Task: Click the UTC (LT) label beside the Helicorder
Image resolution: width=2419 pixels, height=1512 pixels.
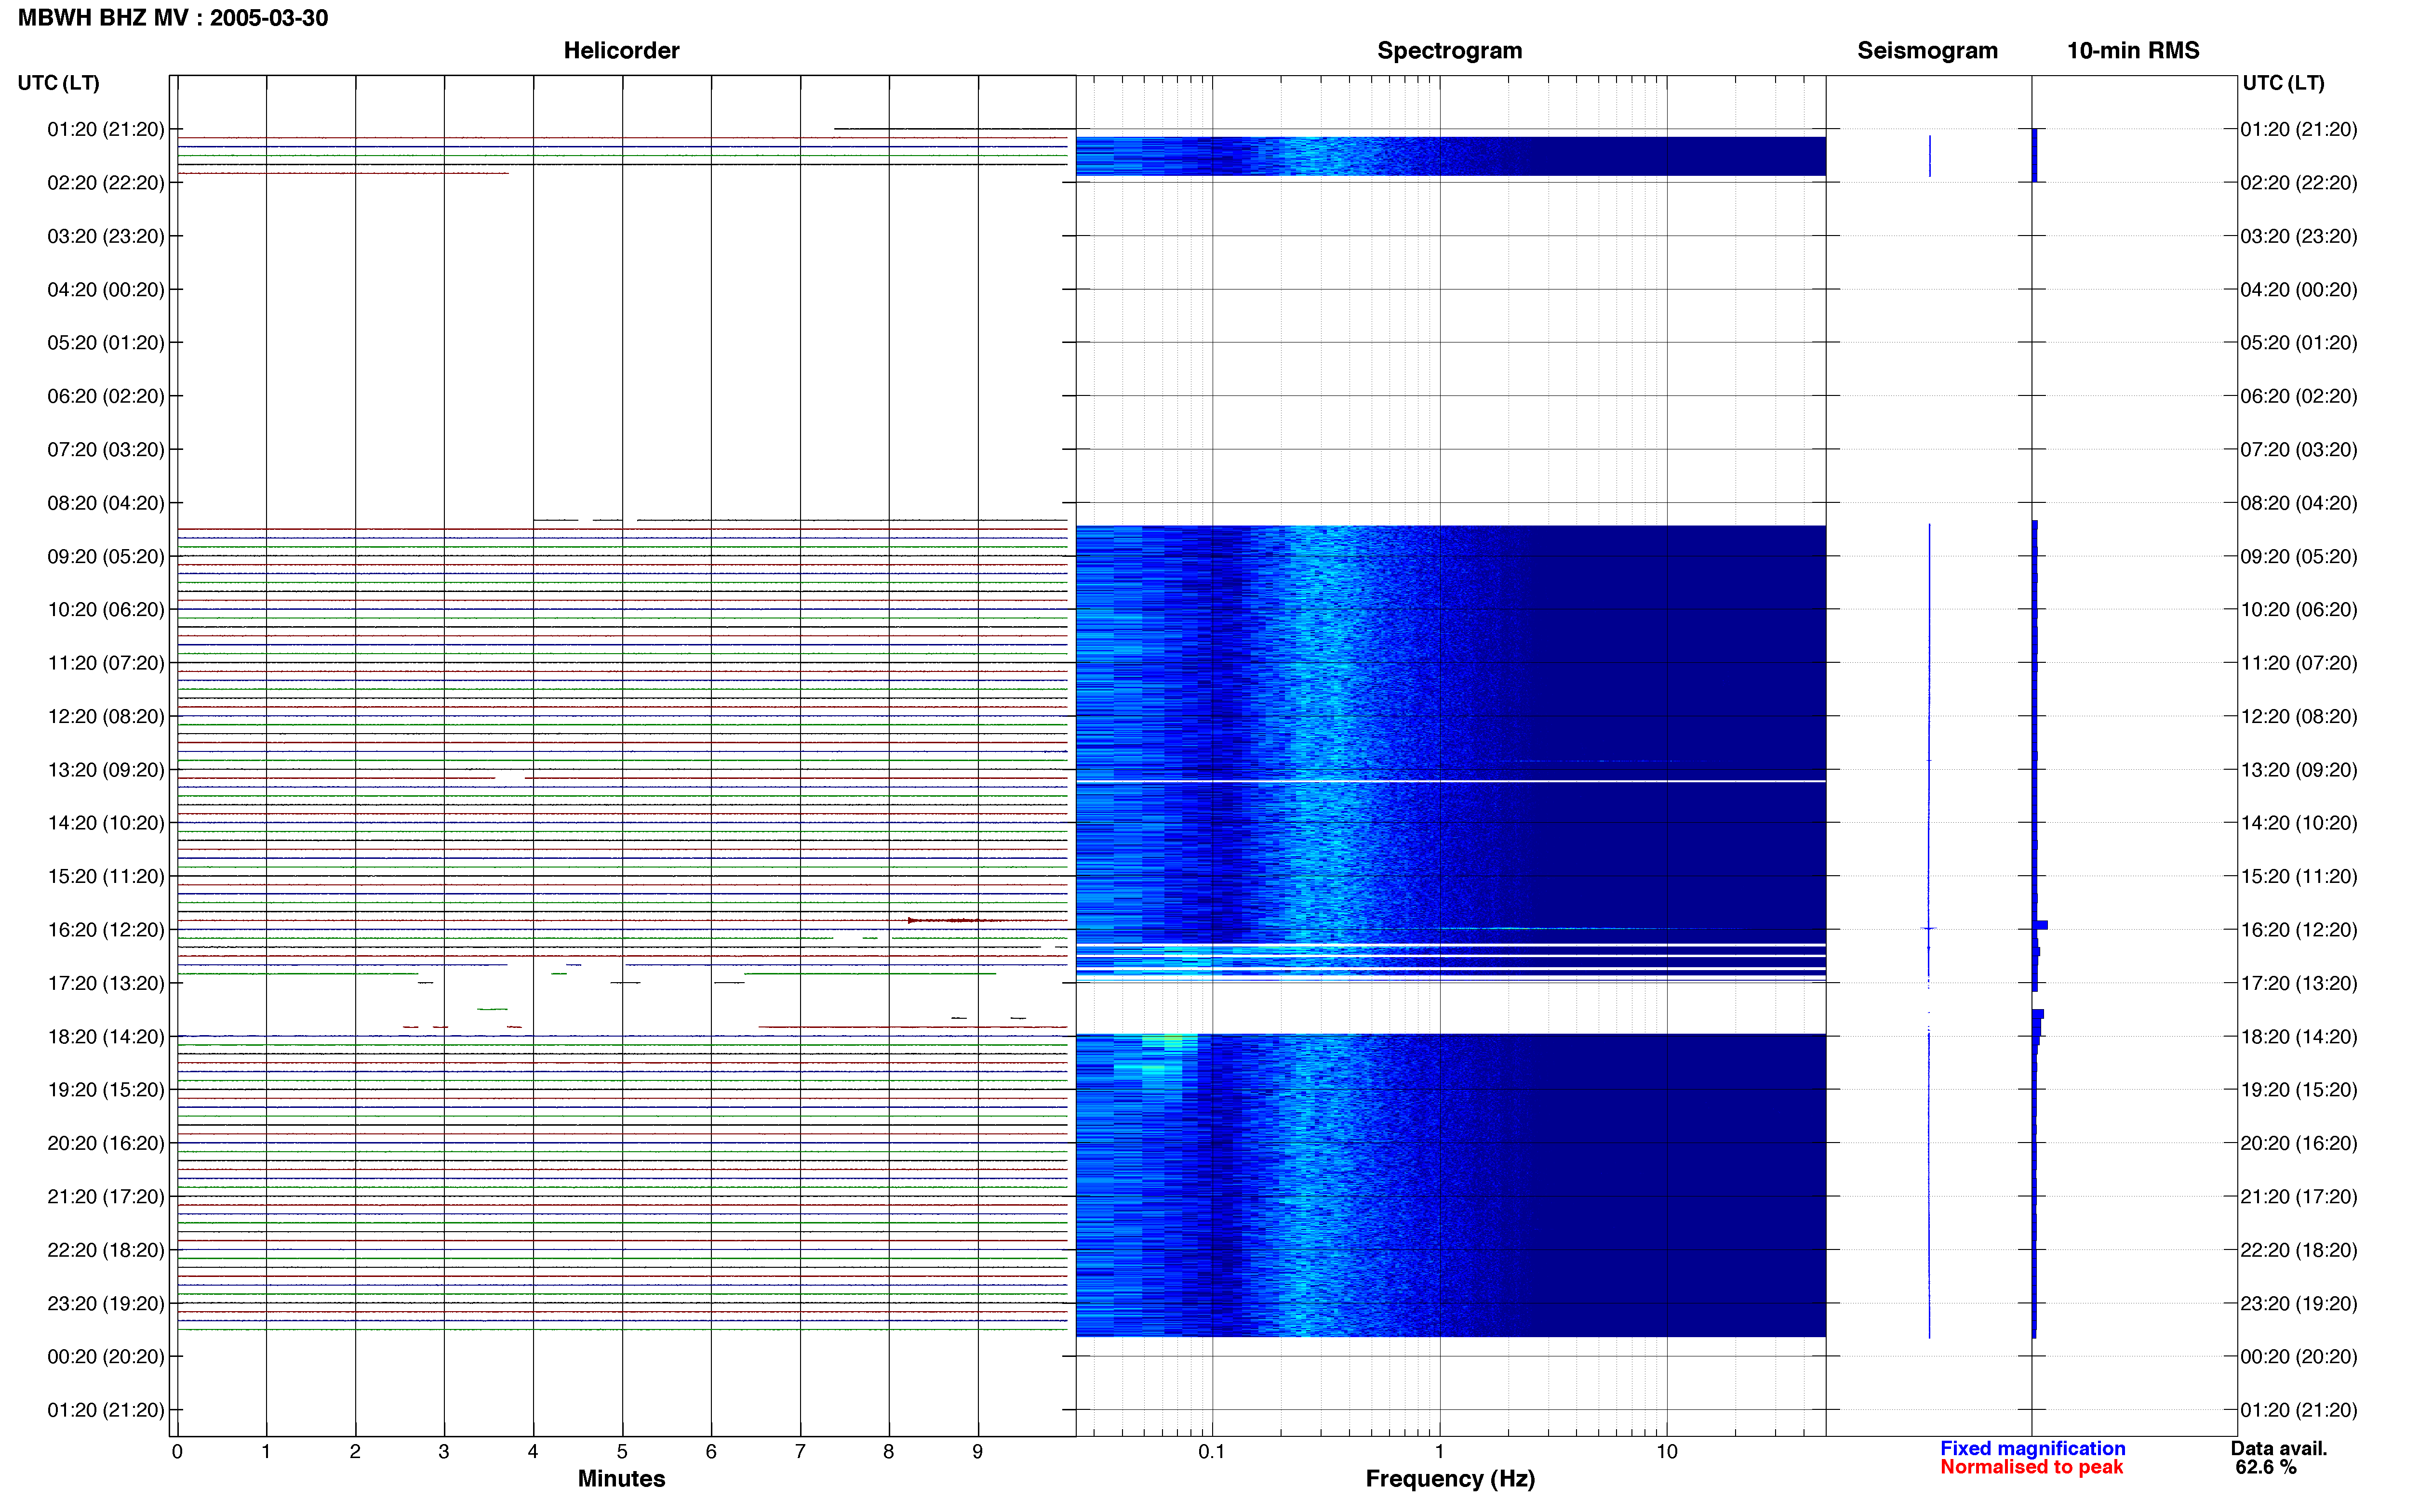Action: click(58, 83)
